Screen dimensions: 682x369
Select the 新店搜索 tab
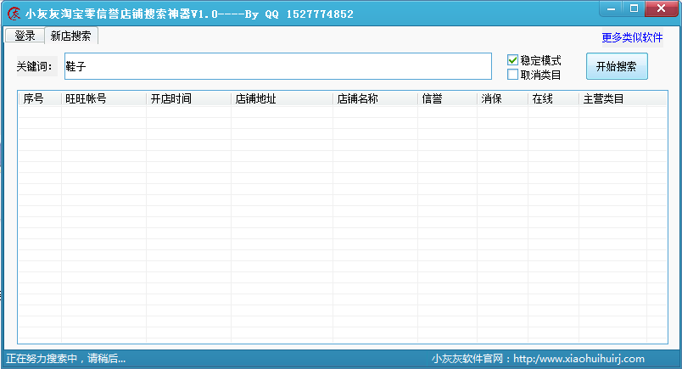pyautogui.click(x=71, y=36)
